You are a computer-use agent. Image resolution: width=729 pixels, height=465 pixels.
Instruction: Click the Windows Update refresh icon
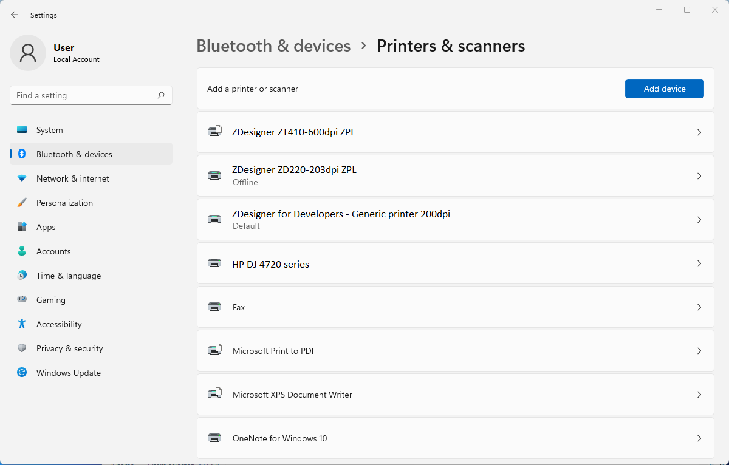click(x=22, y=373)
